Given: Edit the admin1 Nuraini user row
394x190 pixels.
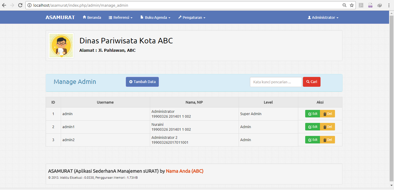Looking at the screenshot, I should [313, 127].
